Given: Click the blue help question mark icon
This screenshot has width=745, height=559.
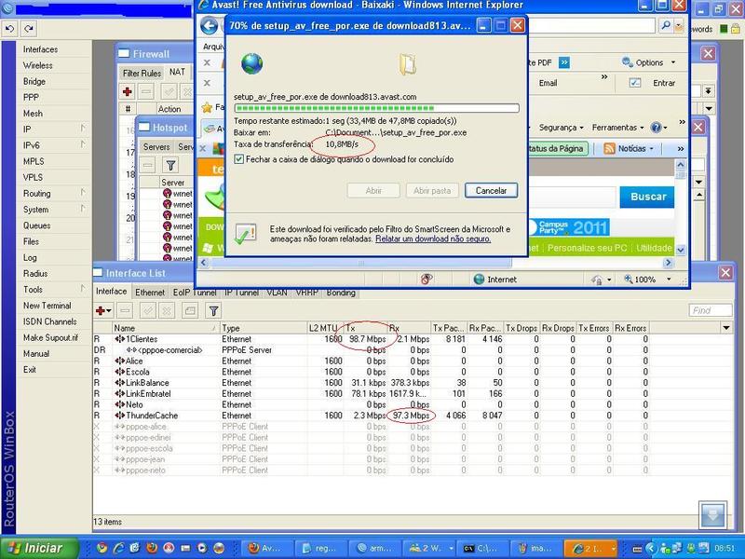Looking at the screenshot, I should [x=657, y=128].
